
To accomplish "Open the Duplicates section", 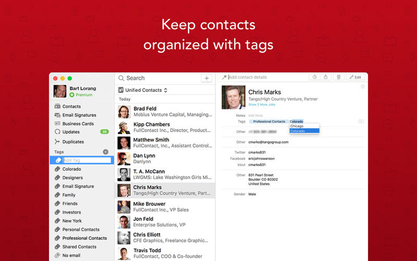I will click(x=73, y=141).
